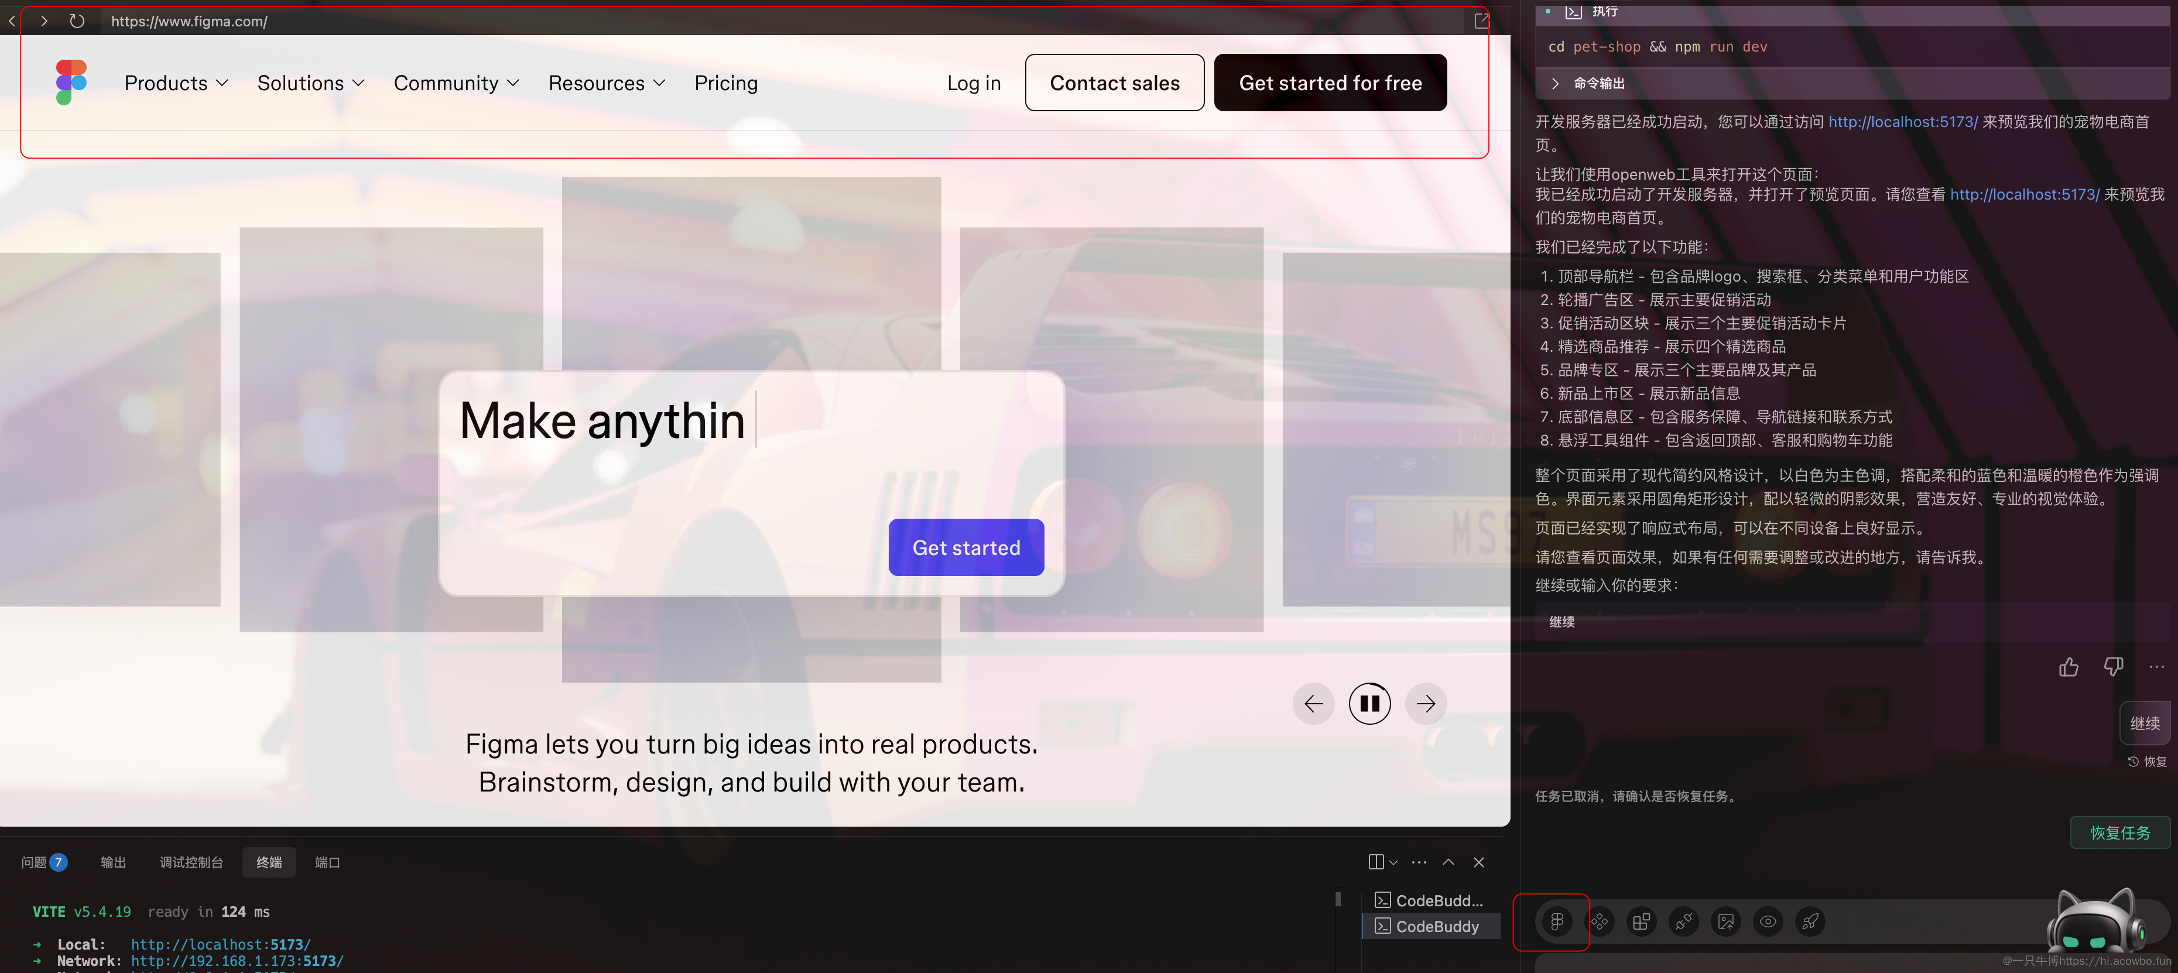Click the rocket deploy icon

click(1810, 921)
